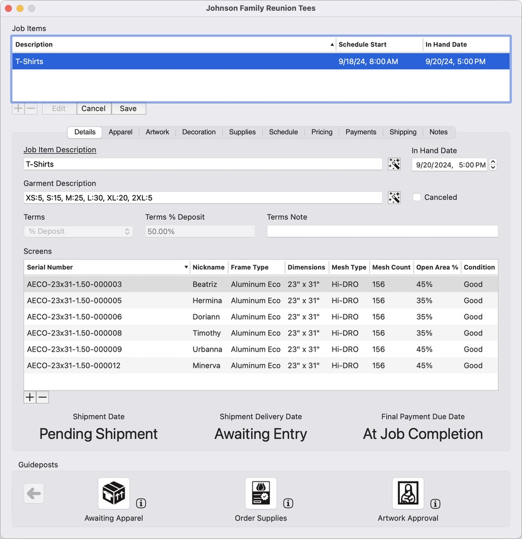The height and width of the screenshot is (539, 522).
Task: Open info icon next to Awaiting Apparel
Action: (141, 503)
